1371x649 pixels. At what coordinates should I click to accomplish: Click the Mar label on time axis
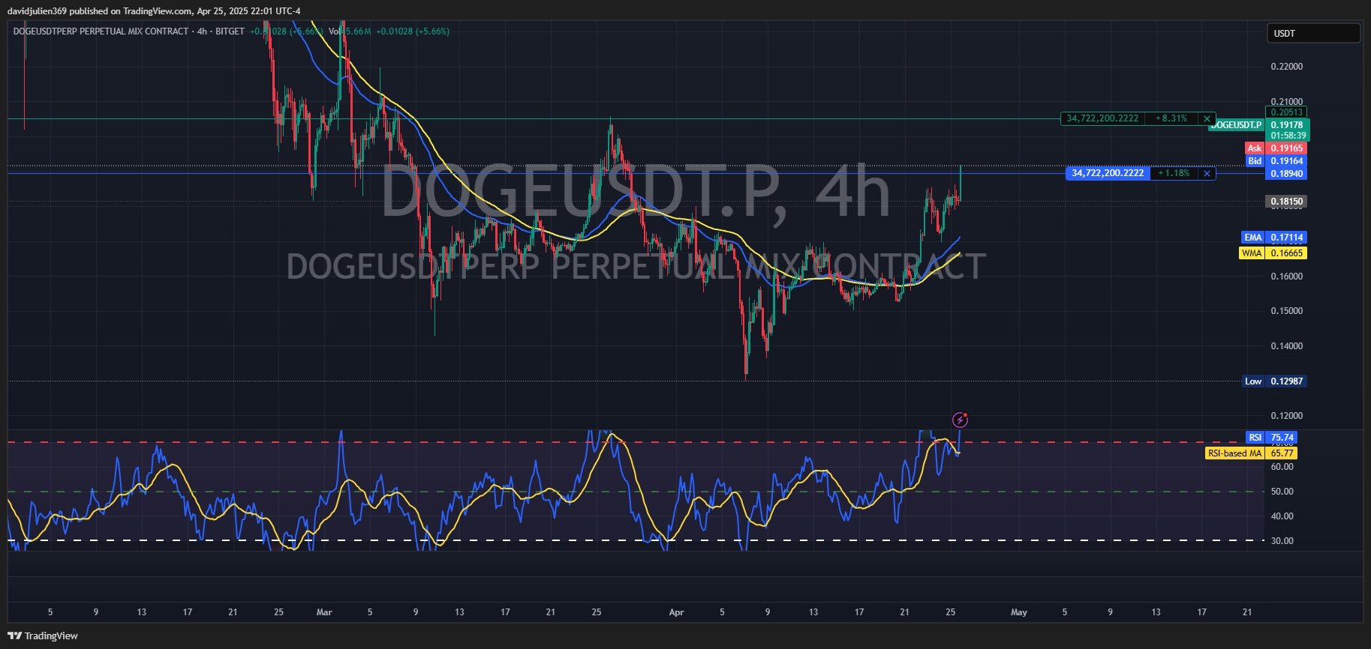click(324, 612)
